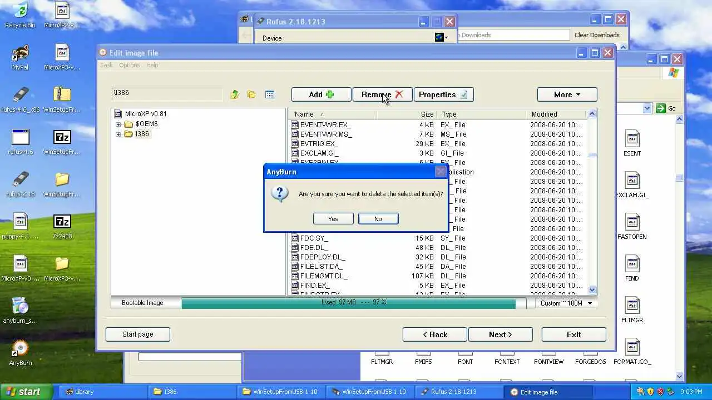The image size is (712, 400).
Task: Sort file list by Size column
Action: (407, 114)
